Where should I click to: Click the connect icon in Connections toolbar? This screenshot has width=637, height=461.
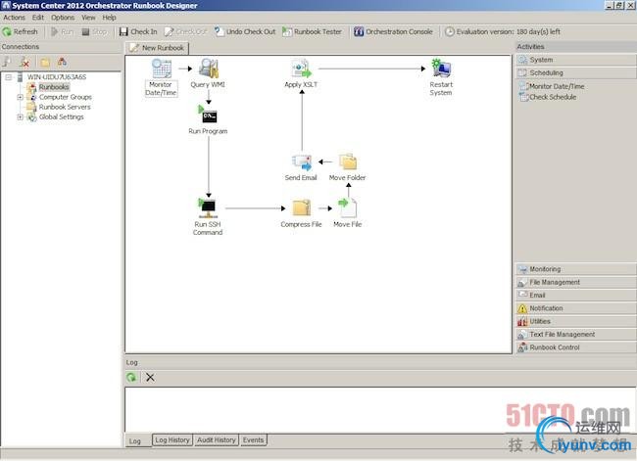pos(7,62)
